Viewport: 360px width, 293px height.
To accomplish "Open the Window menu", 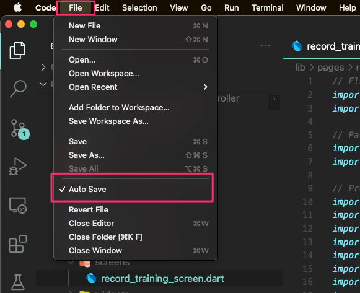I will pos(311,8).
